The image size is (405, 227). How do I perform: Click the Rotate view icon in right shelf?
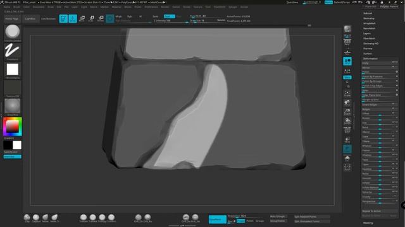[x=347, y=121]
